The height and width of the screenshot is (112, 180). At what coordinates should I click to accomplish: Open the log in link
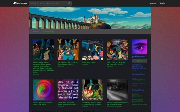[162, 3]
